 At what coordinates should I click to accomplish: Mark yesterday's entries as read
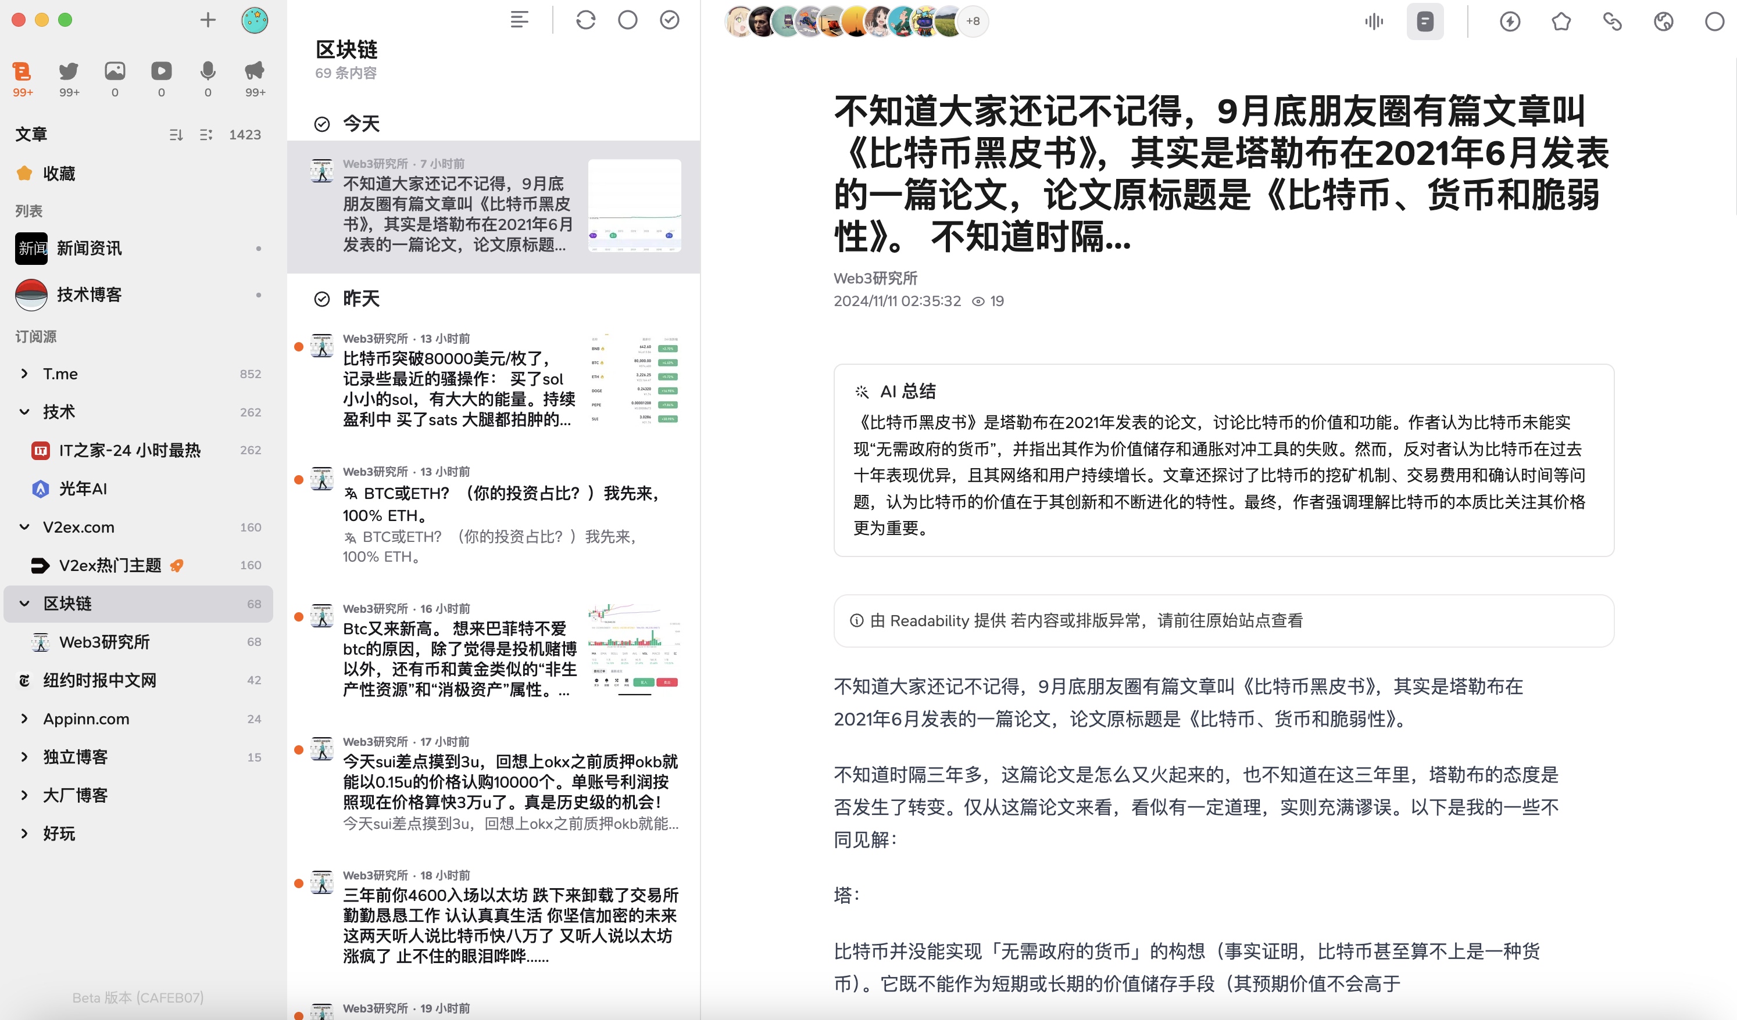(322, 299)
